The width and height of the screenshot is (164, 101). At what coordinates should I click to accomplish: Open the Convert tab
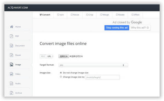(45, 15)
